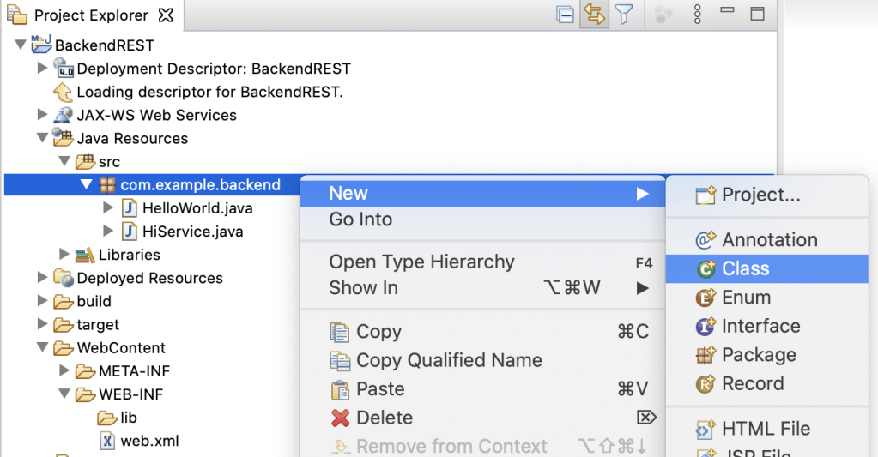878x457 pixels.
Task: Select Class from the New submenu
Action: (x=745, y=268)
